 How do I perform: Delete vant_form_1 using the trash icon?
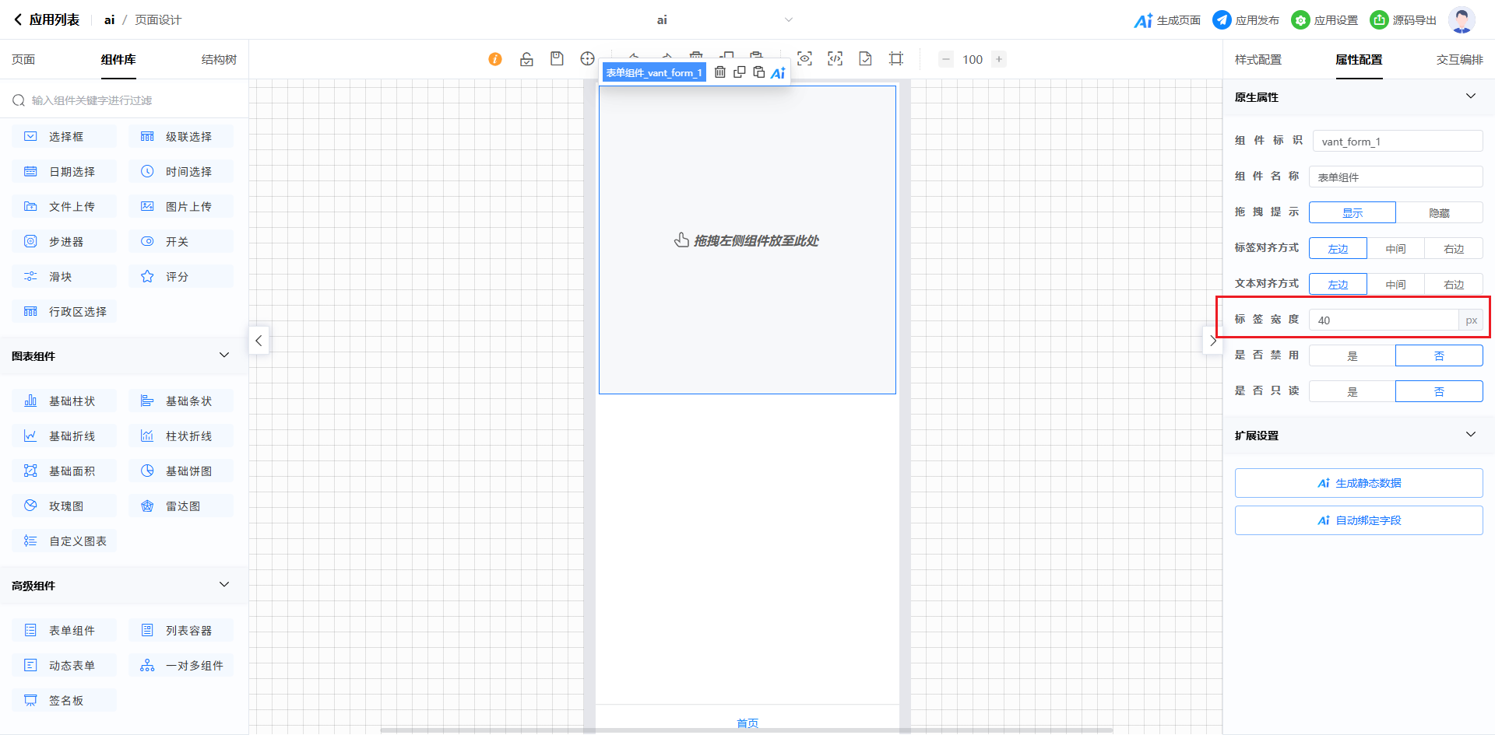pyautogui.click(x=720, y=72)
